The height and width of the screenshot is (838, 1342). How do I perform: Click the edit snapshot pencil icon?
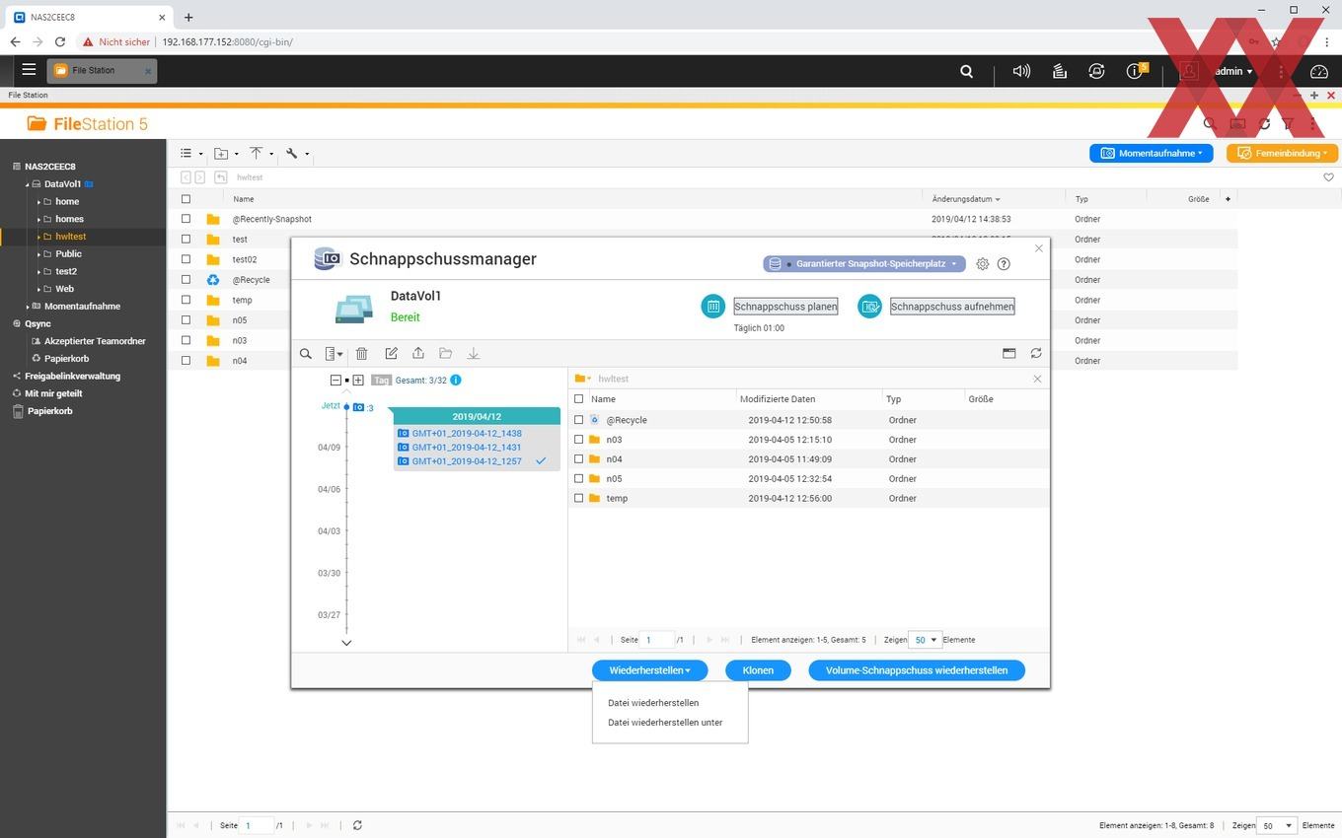[x=391, y=353]
